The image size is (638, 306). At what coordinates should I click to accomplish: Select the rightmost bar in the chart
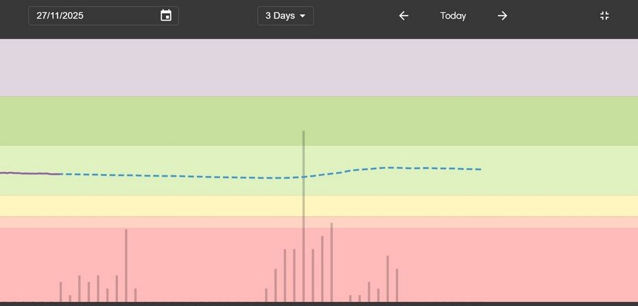coord(397,284)
